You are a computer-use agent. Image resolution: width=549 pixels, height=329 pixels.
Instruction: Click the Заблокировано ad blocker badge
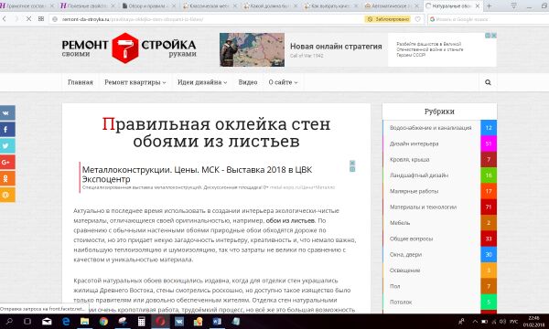click(388, 19)
